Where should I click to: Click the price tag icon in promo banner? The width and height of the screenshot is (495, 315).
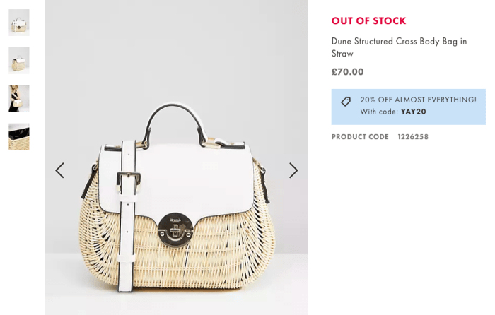click(x=346, y=102)
